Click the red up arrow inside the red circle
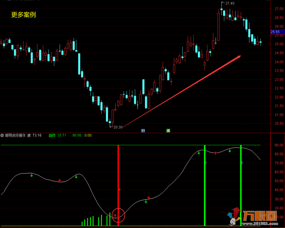285x228 pixels. (115, 215)
